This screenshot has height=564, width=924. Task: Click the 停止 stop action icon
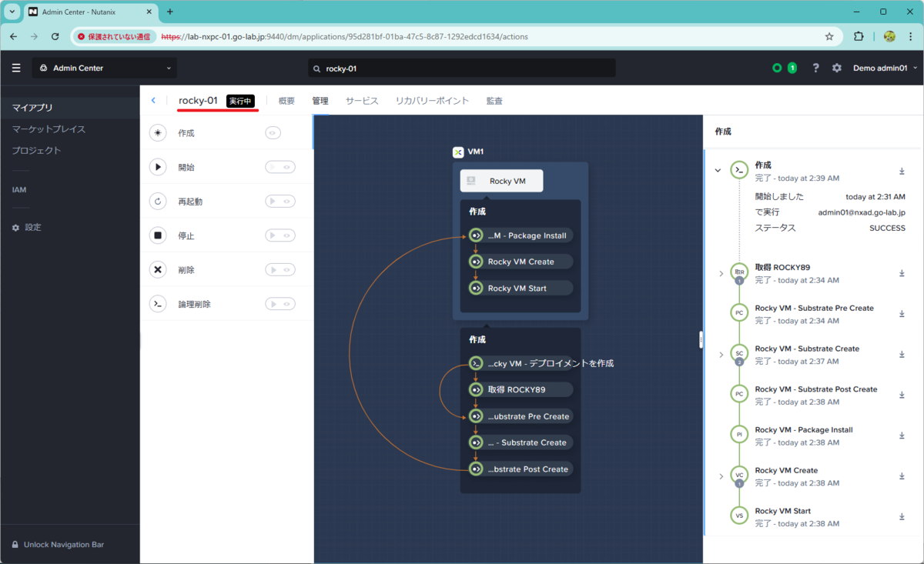pos(158,235)
